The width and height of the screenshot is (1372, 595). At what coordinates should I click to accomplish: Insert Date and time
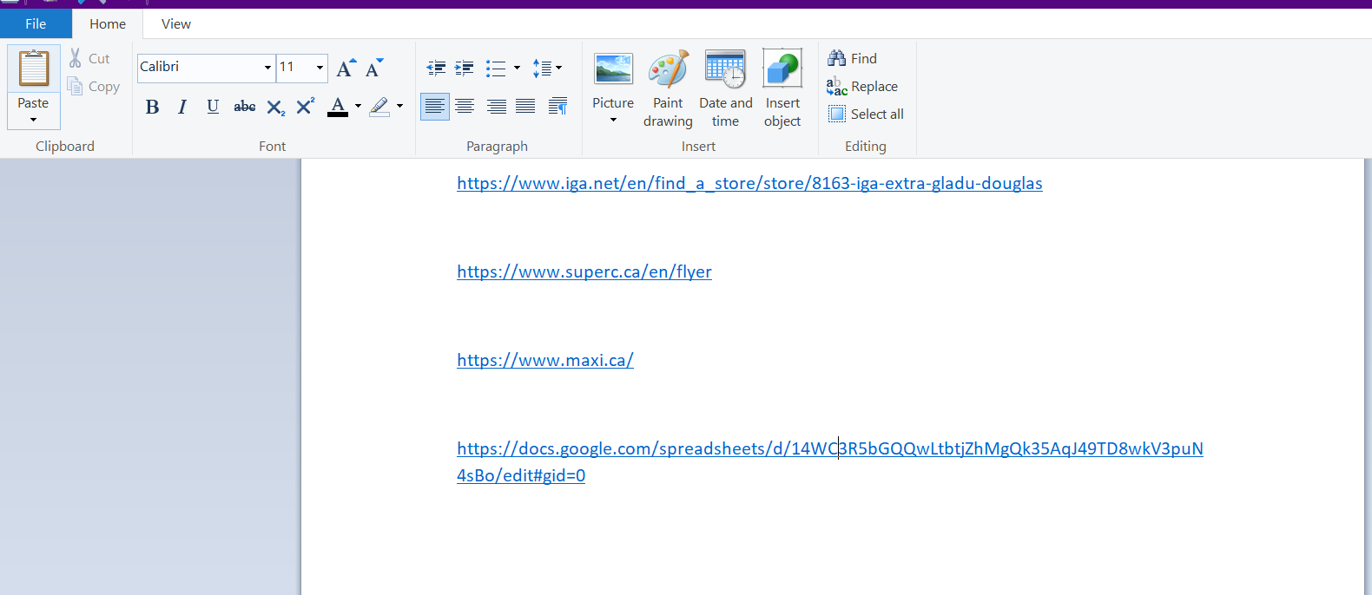726,88
